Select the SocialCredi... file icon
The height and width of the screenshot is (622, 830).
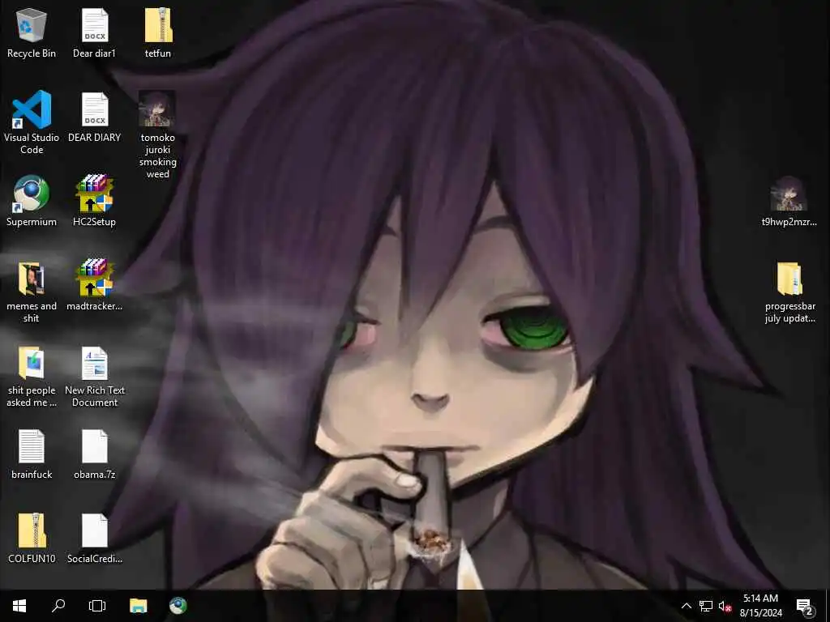coord(94,539)
